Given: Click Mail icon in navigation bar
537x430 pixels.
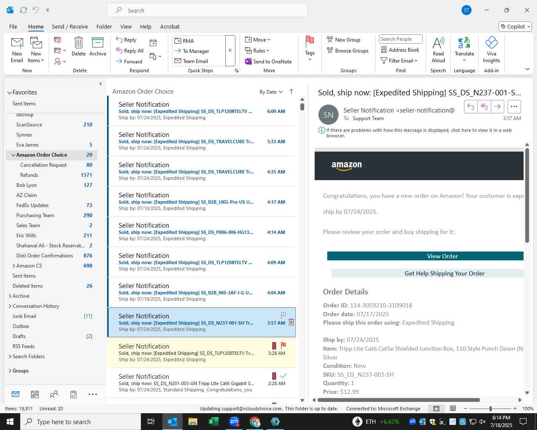Looking at the screenshot, I should (x=16, y=394).
